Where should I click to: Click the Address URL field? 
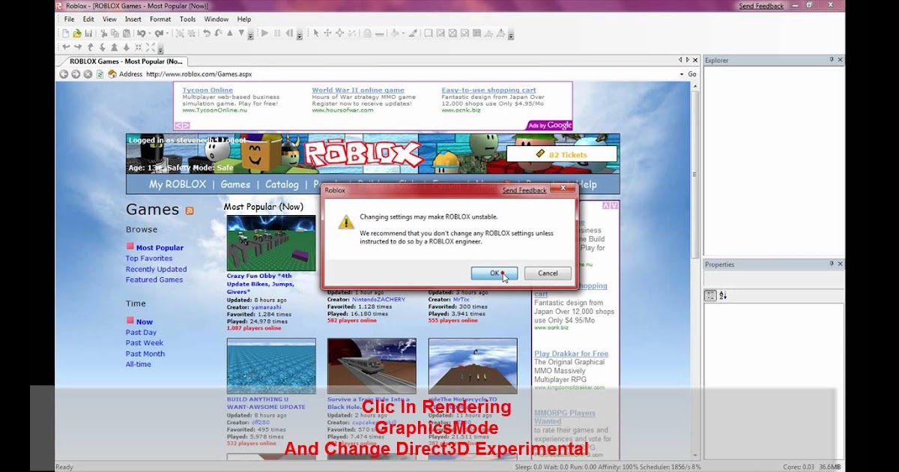point(411,74)
